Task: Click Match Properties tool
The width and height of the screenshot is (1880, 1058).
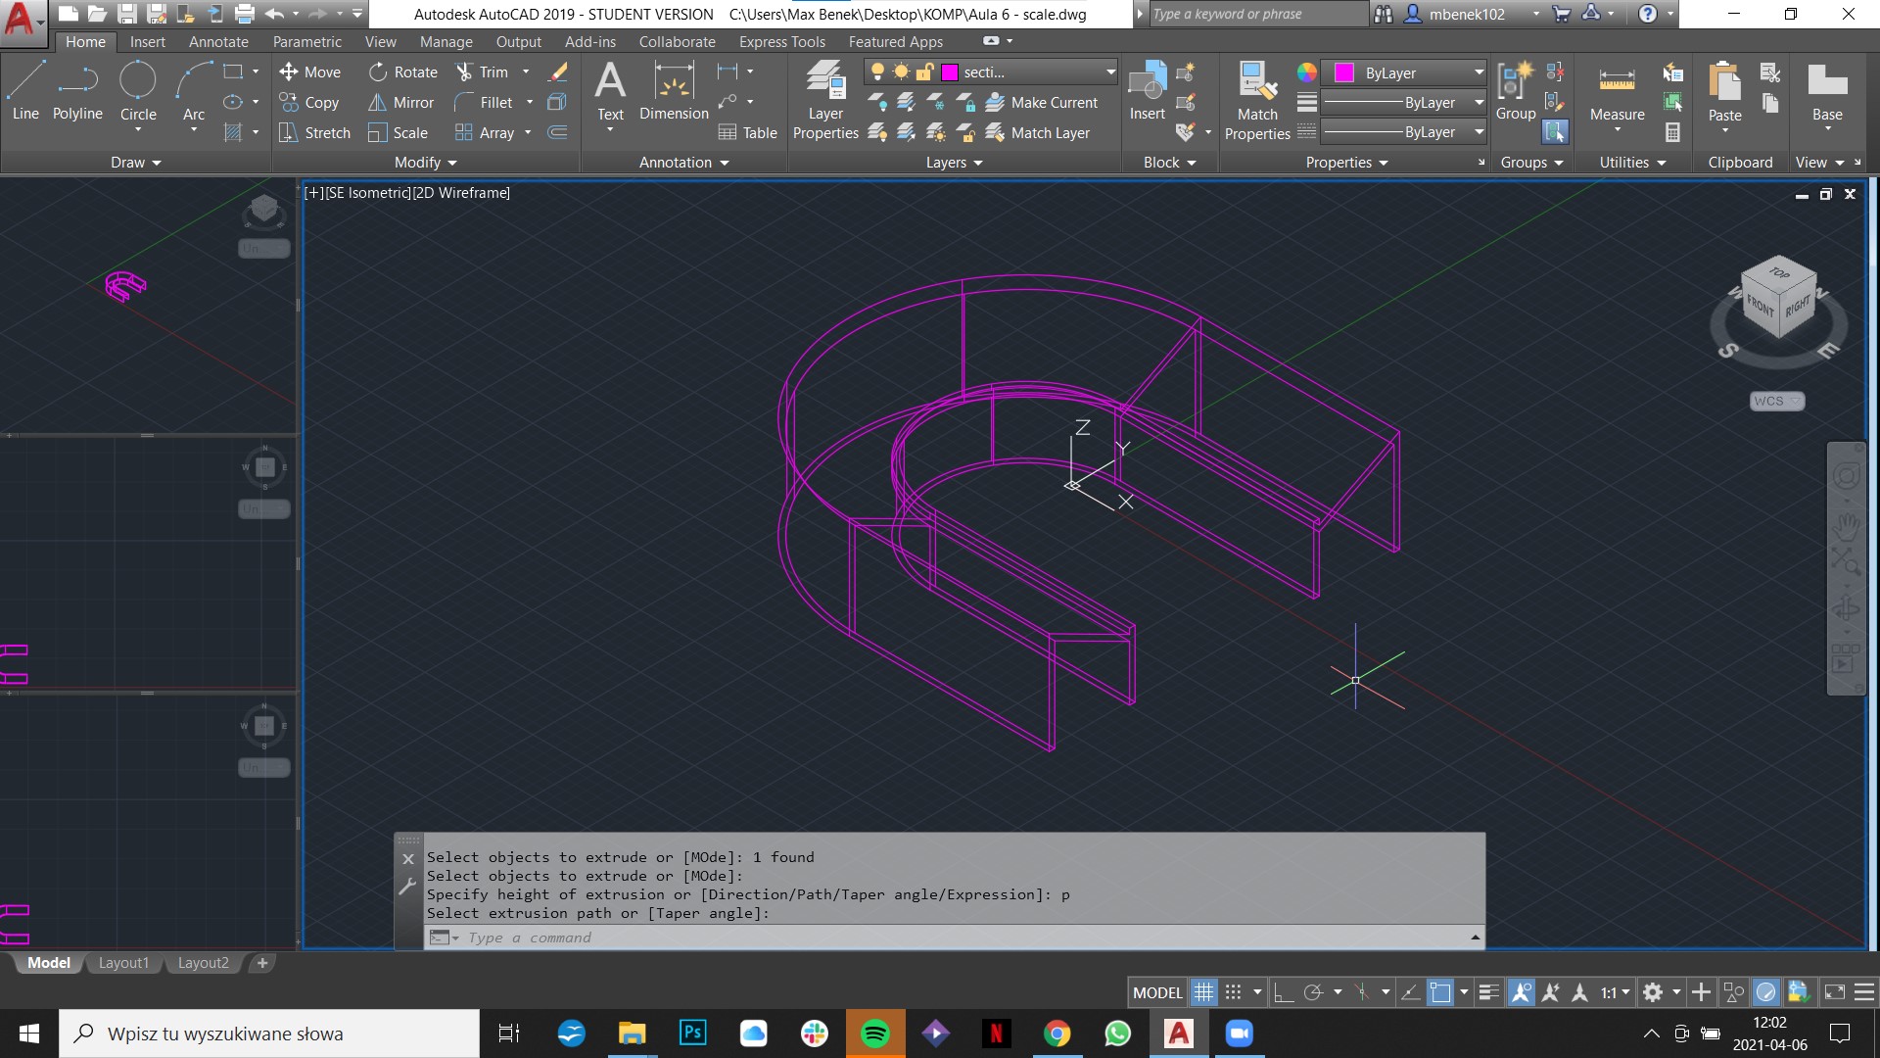Action: click(x=1257, y=100)
